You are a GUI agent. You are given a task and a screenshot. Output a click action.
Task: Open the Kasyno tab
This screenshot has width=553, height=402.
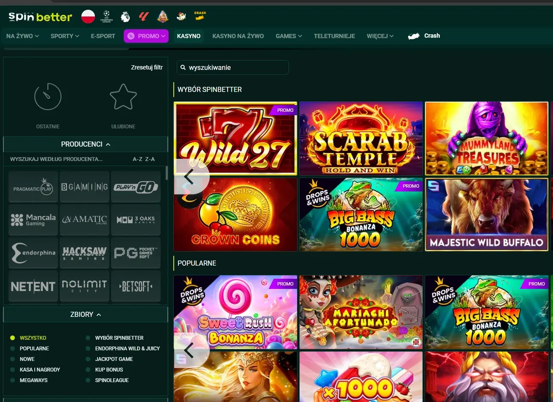[x=189, y=36]
